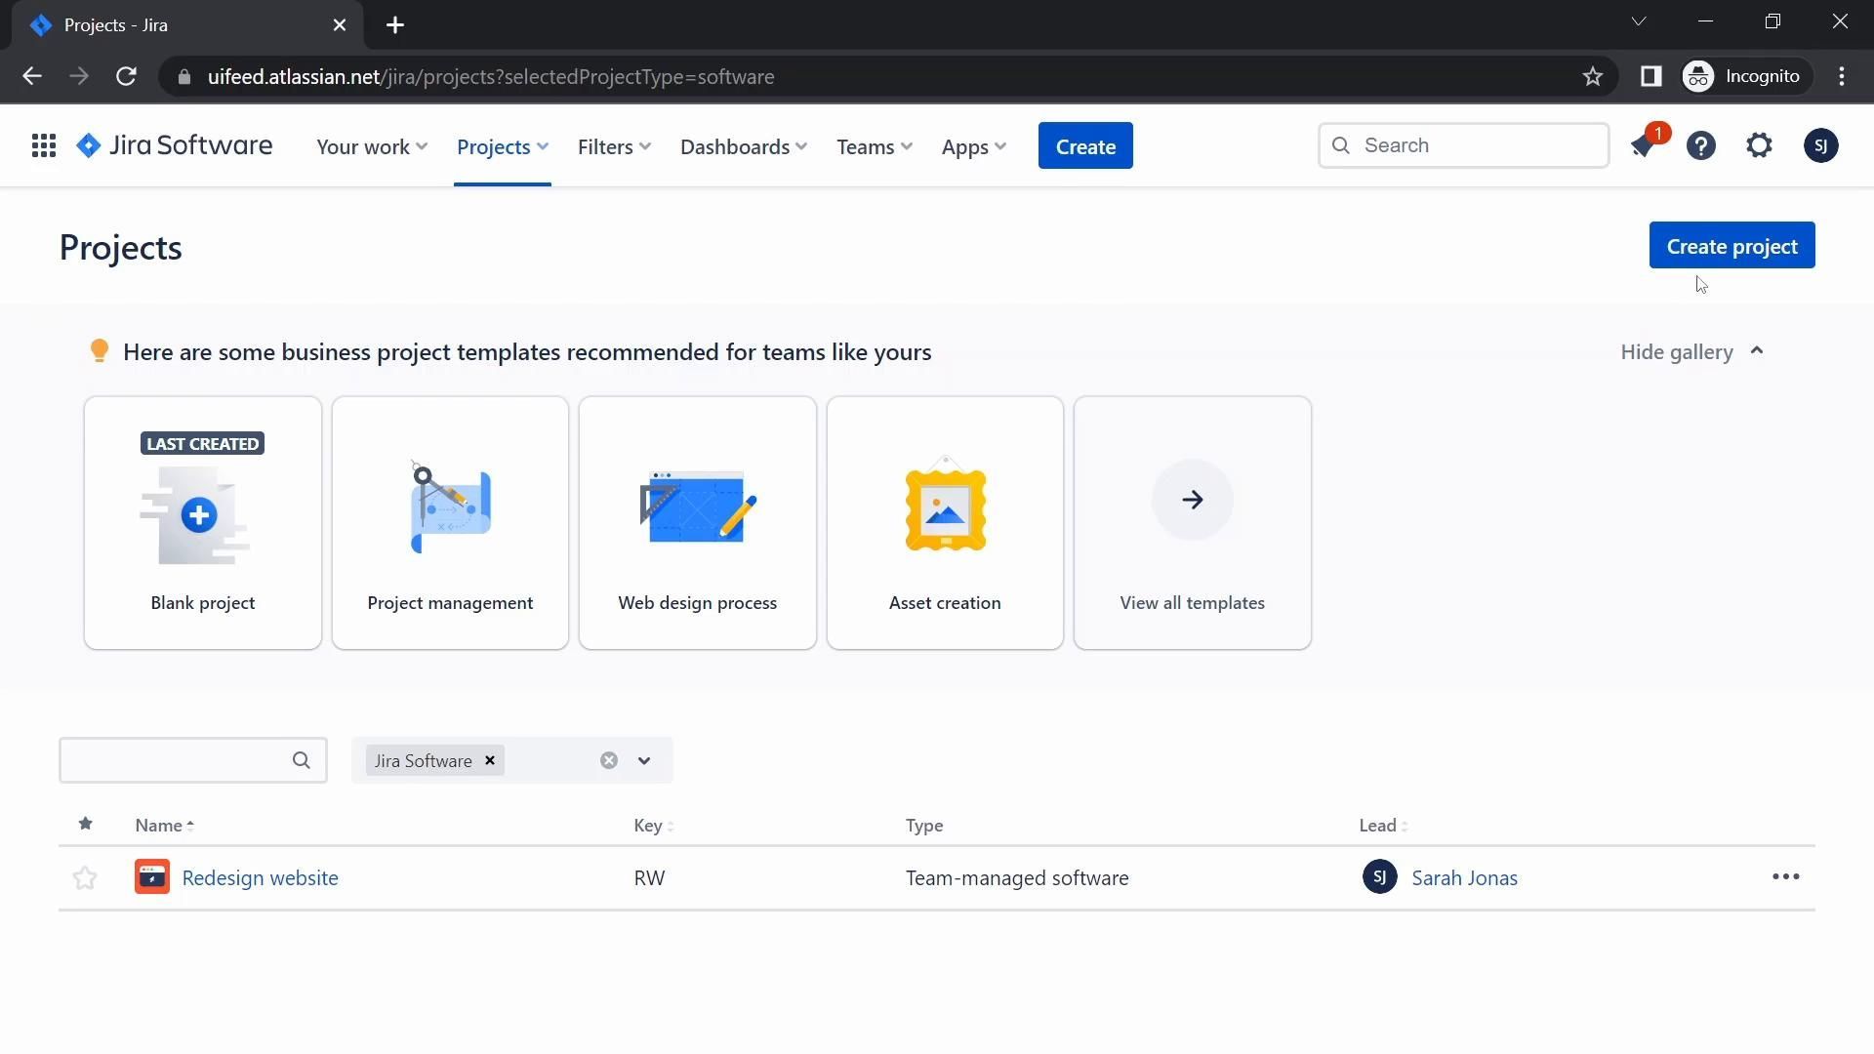Select the Web design process template
The width and height of the screenshot is (1874, 1054).
click(x=697, y=523)
